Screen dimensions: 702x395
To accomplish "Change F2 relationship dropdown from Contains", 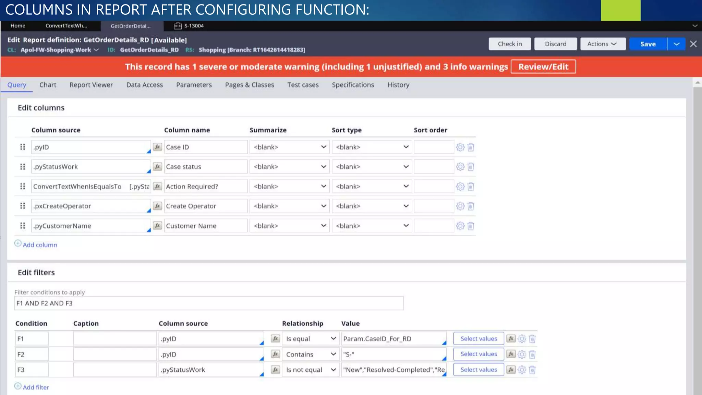I will pos(310,355).
